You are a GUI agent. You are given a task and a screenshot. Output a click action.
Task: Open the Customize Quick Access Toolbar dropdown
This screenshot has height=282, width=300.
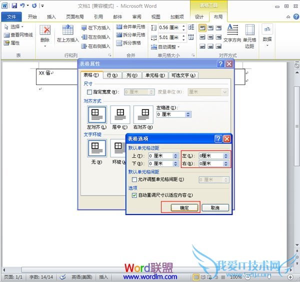pyautogui.click(x=42, y=5)
